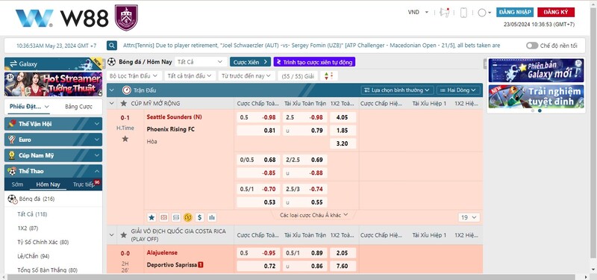Click the Euro section icon
Viewport: 597px width, 280px height.
12,140
